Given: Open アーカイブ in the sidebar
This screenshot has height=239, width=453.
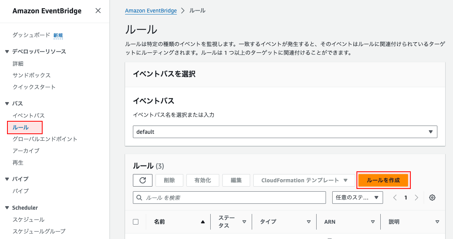Looking at the screenshot, I should click(26, 151).
